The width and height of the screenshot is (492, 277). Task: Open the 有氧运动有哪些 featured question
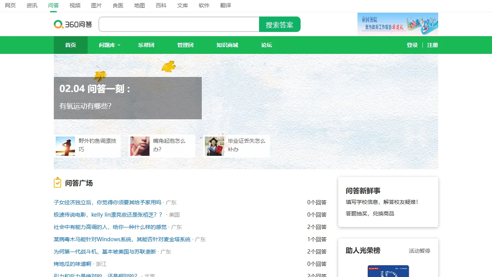tap(85, 106)
